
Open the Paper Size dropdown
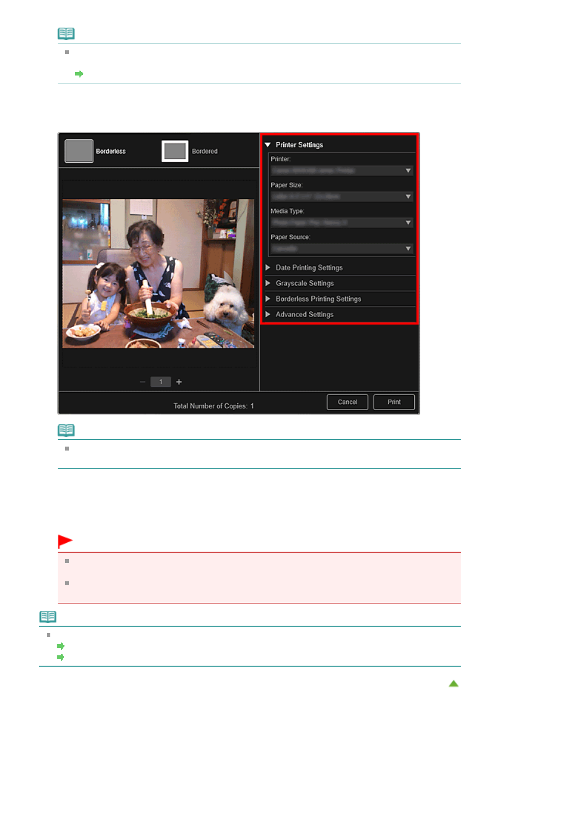pos(341,196)
